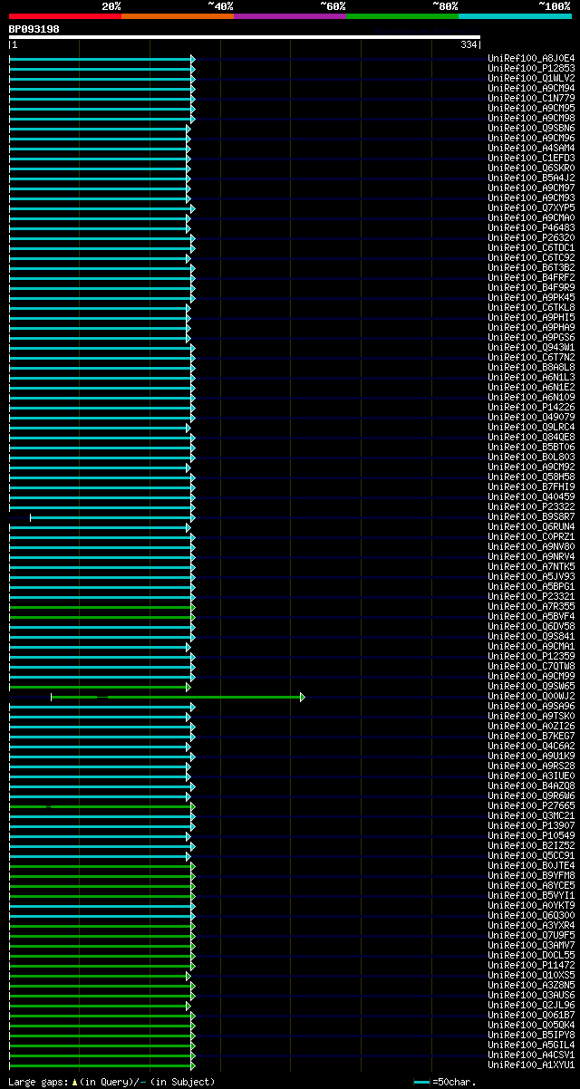Click the green ~80% identity color segment

click(x=402, y=16)
